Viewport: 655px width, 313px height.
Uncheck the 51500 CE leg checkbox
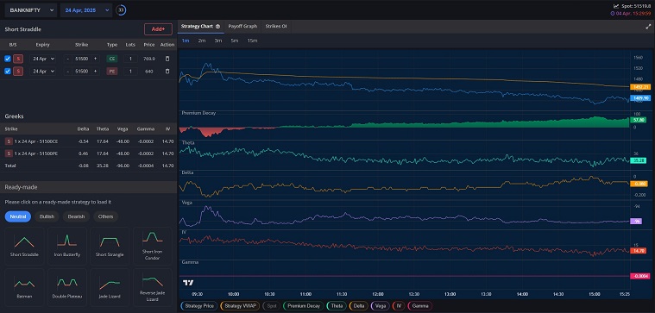pos(8,59)
